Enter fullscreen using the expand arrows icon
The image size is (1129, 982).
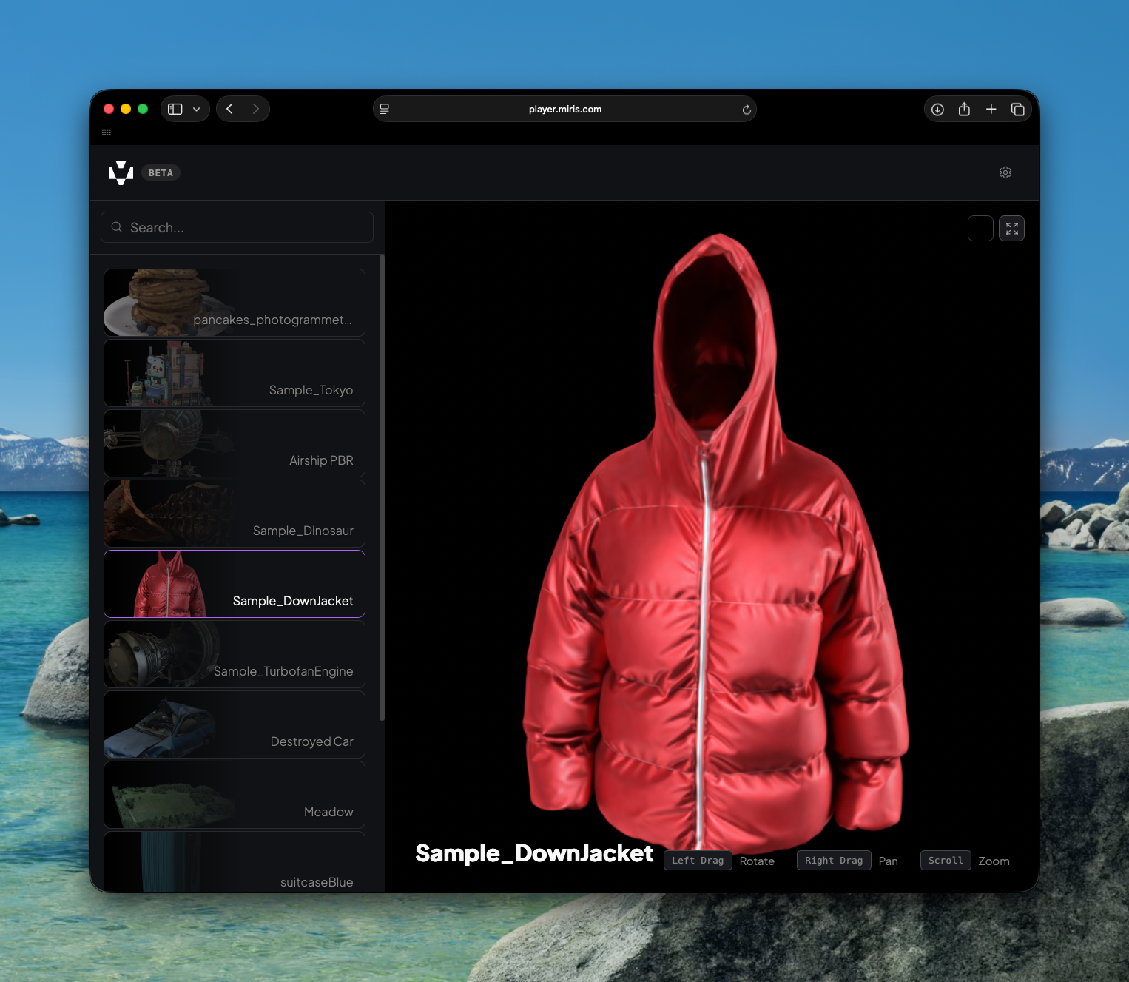click(x=1011, y=228)
